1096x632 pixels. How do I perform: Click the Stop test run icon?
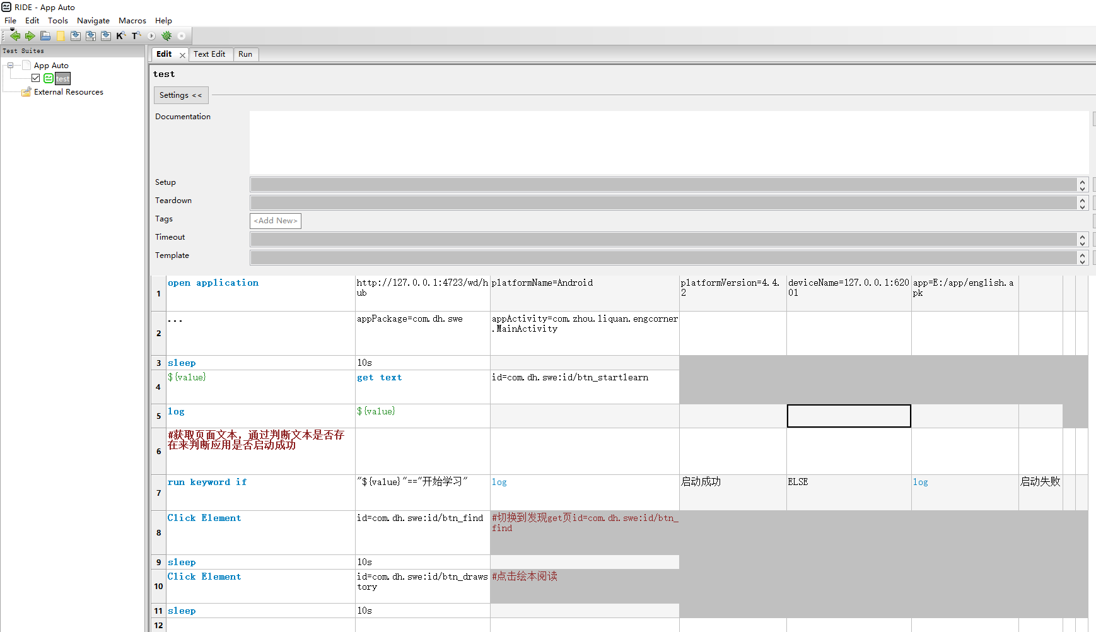pos(182,36)
